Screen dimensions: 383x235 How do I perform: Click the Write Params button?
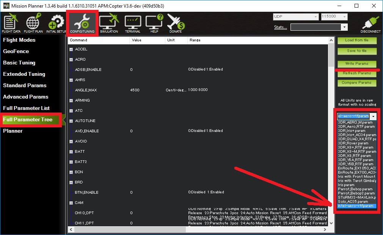(x=356, y=64)
